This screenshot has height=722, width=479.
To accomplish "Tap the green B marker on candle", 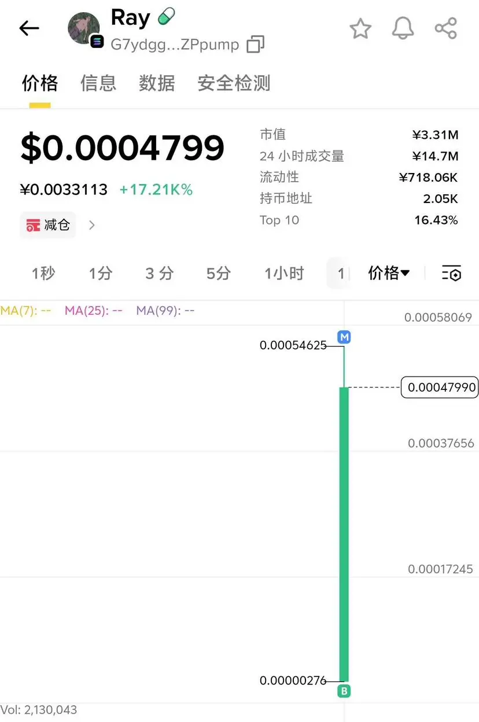I will 344,691.
